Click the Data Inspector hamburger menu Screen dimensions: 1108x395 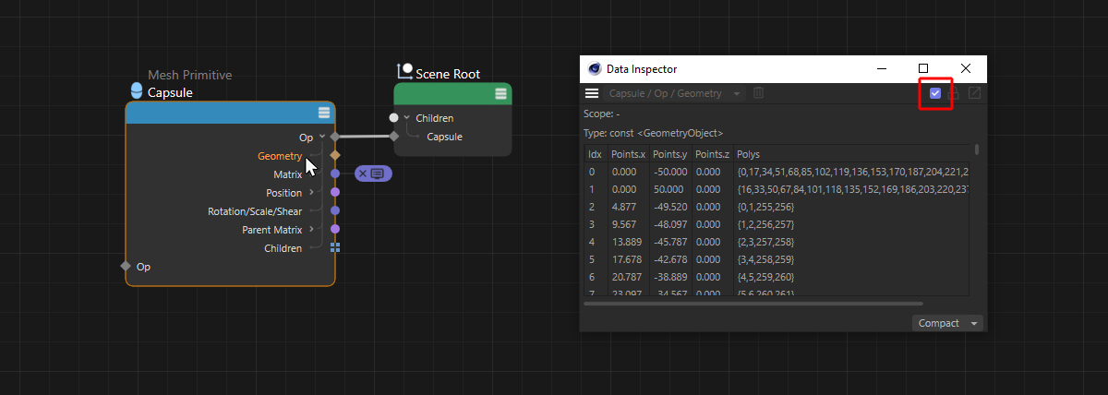pyautogui.click(x=592, y=93)
